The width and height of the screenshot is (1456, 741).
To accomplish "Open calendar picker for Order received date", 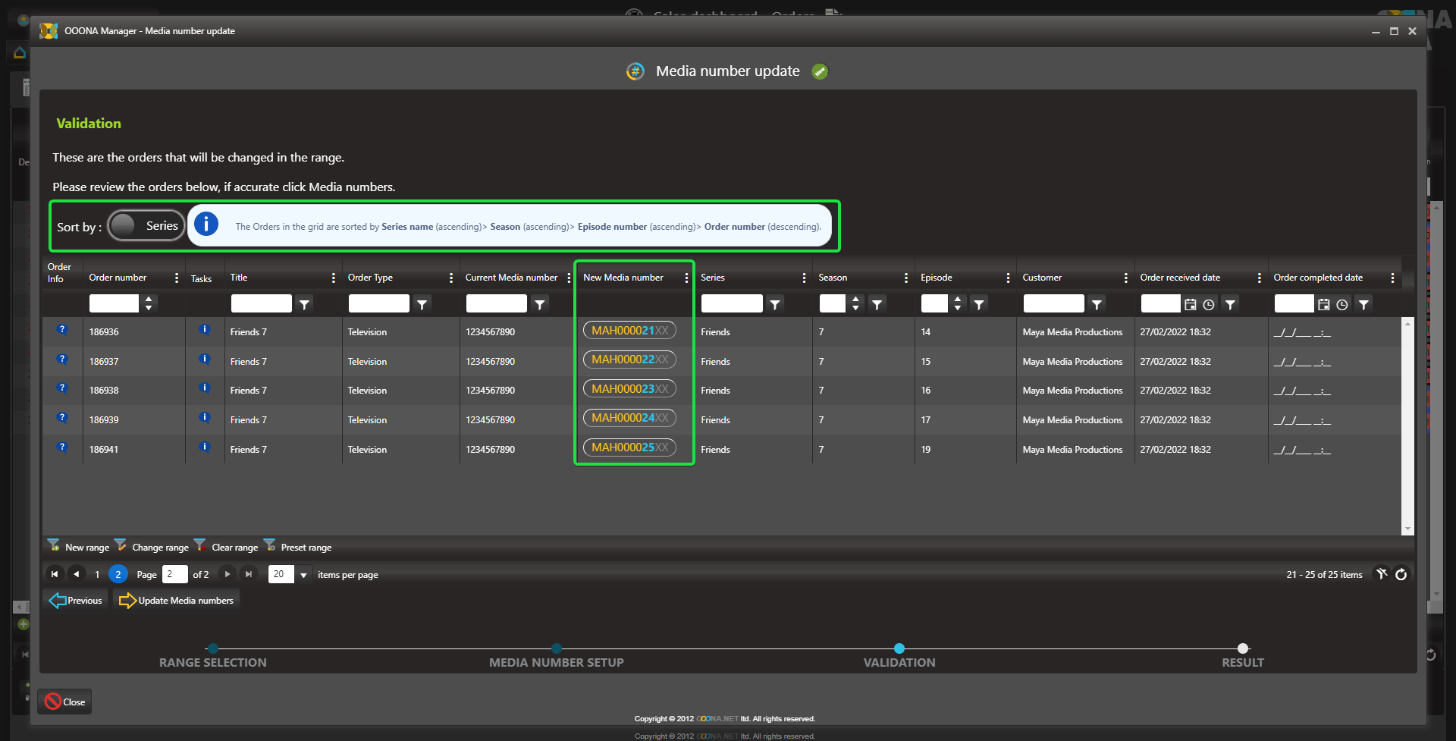I will [x=1190, y=304].
